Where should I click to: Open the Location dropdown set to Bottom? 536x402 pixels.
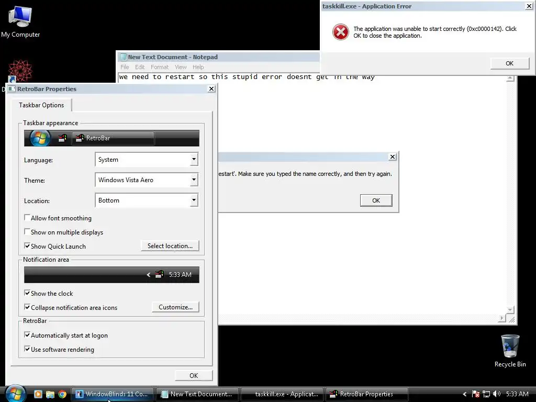coord(147,200)
